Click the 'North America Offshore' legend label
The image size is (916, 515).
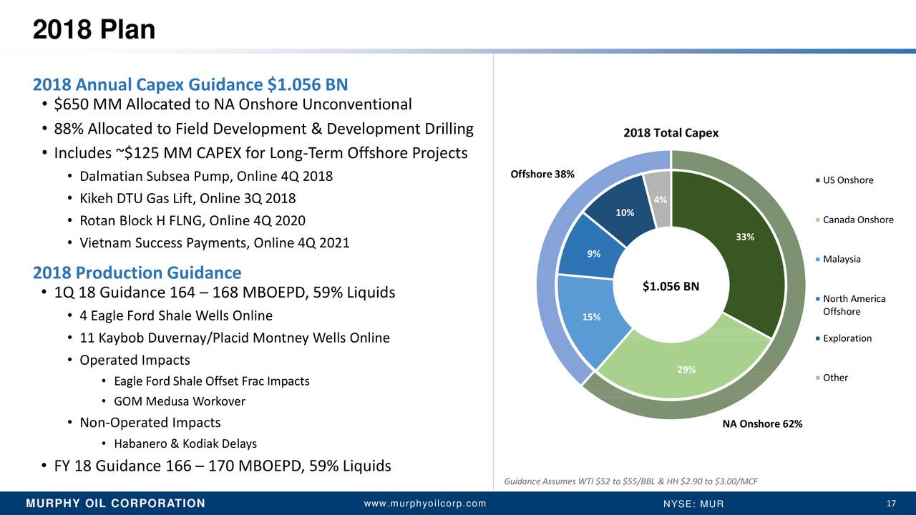pyautogui.click(x=854, y=305)
